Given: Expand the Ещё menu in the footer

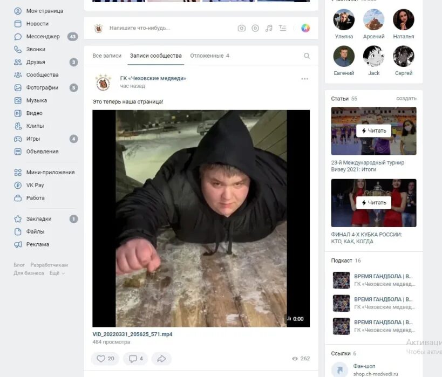Looking at the screenshot, I should point(54,273).
